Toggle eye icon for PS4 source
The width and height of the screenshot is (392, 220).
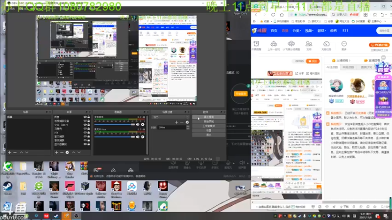tap(85, 132)
